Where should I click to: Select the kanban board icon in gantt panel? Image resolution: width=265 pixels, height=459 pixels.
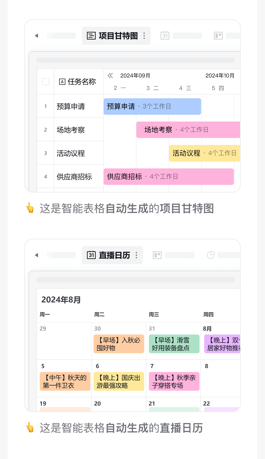(218, 36)
